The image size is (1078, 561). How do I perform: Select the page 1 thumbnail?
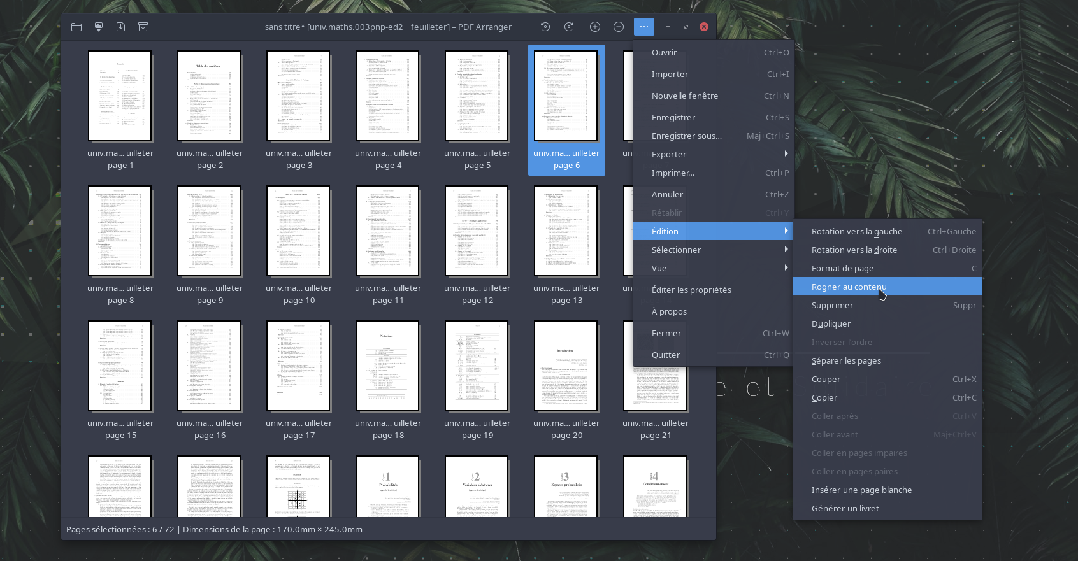[x=120, y=97]
